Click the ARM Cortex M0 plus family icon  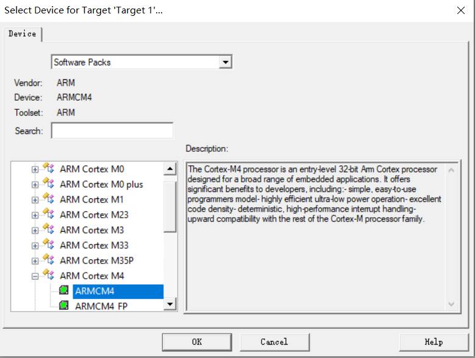[48, 183]
